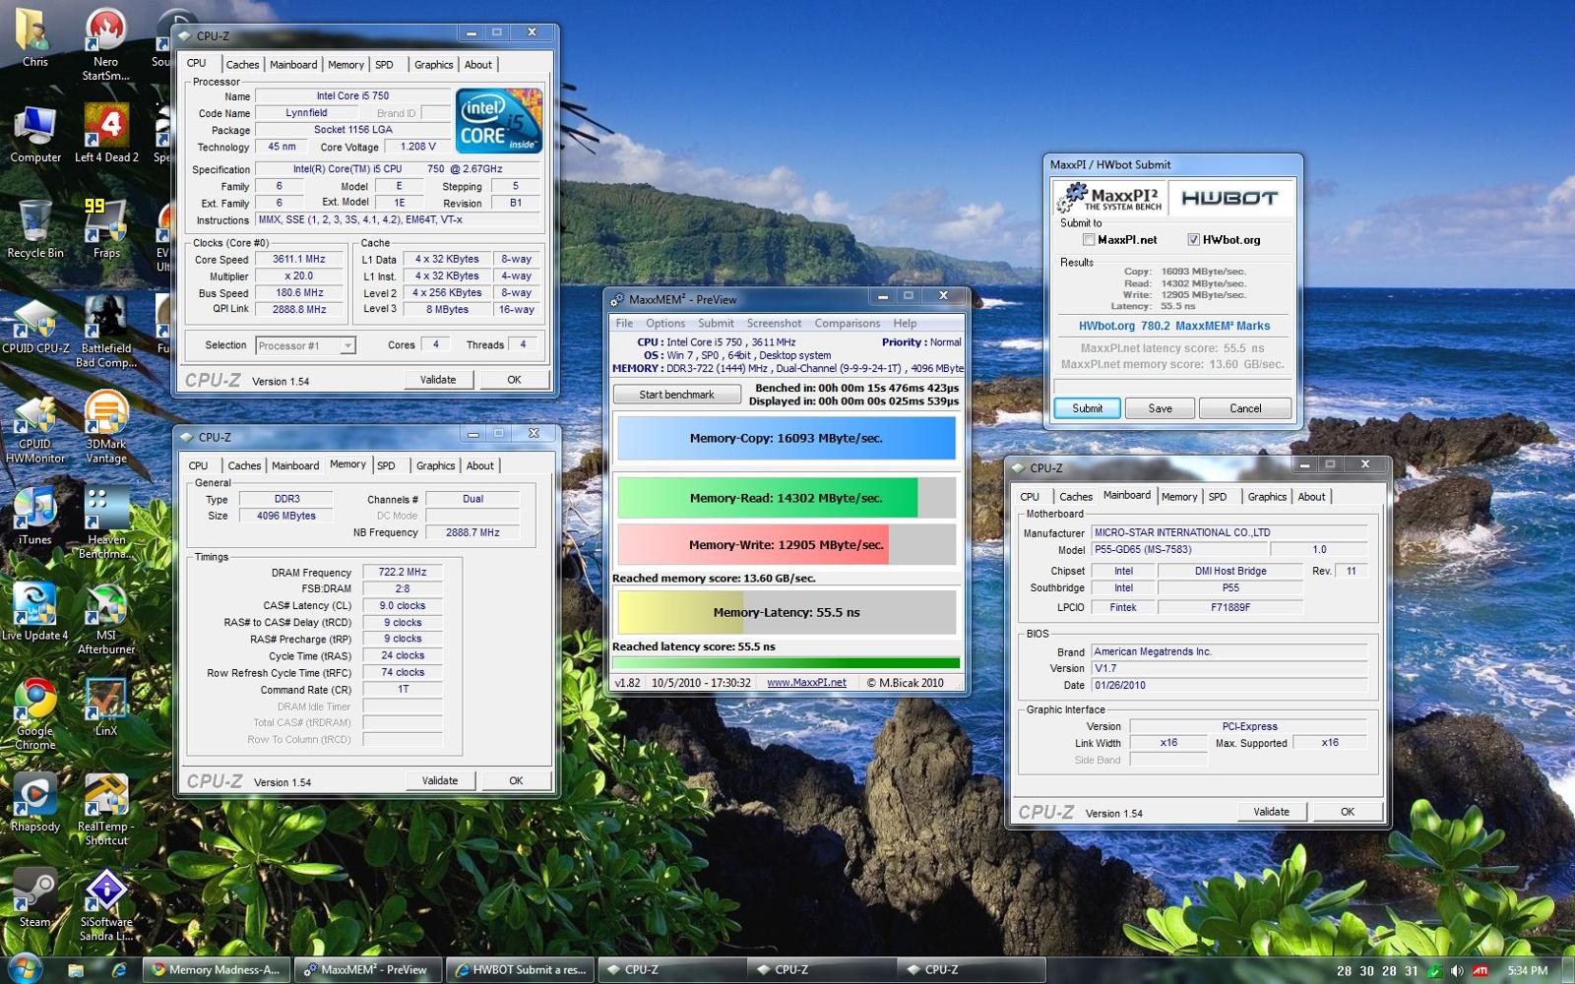Image resolution: width=1575 pixels, height=984 pixels.
Task: Click Submit in HWbot Submit dialog
Action: (1088, 408)
